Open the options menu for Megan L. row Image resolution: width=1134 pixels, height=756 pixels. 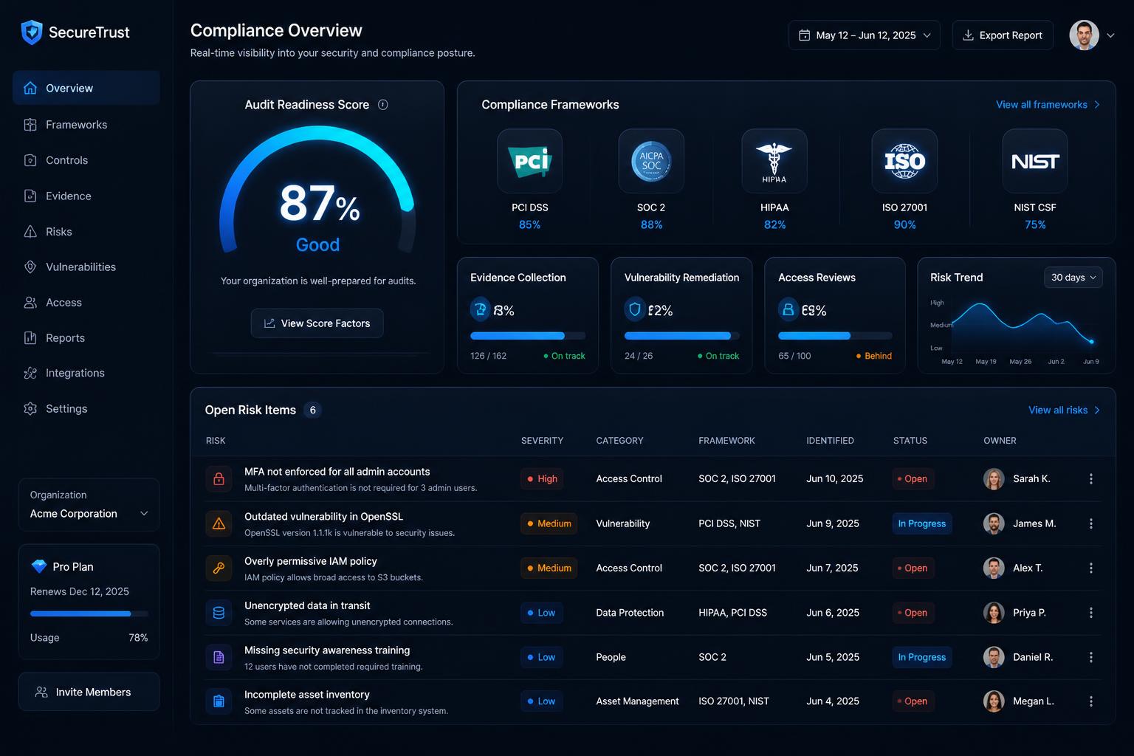[x=1091, y=701]
